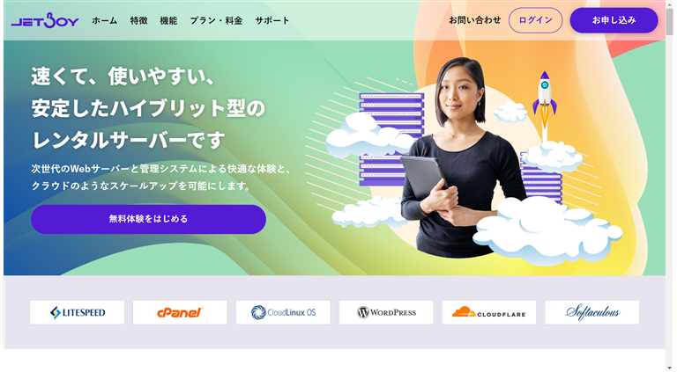Click the お問い合わせ link
This screenshot has width=677, height=372.
pyautogui.click(x=475, y=20)
